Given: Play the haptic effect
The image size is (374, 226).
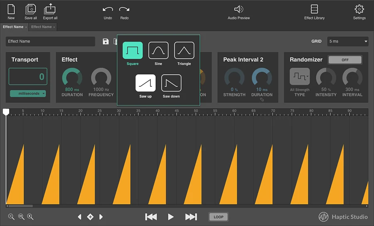Looking at the screenshot, I should [171, 217].
